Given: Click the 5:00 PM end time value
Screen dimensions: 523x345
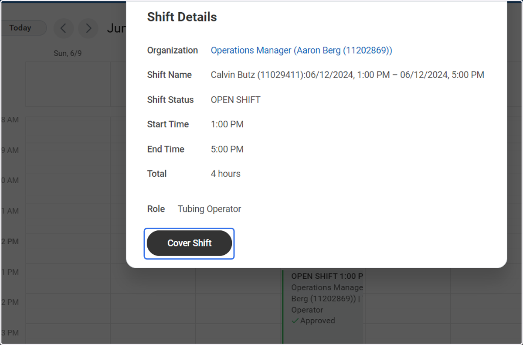Looking at the screenshot, I should click(x=227, y=149).
